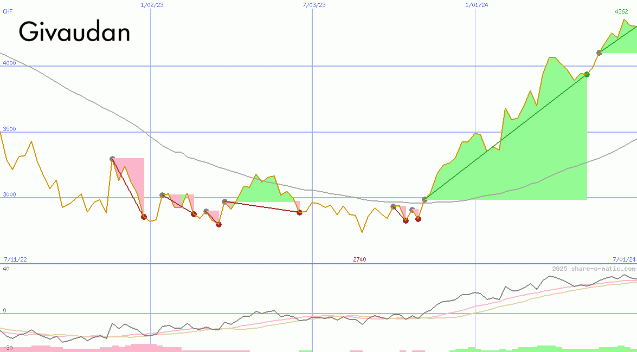Click the 3000 price axis label
The height and width of the screenshot is (352, 637).
point(9,194)
